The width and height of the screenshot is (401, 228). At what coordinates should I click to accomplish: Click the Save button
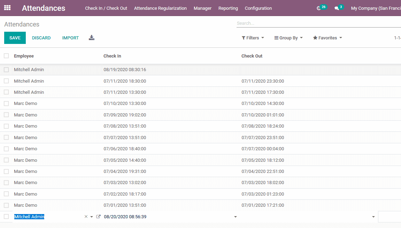tap(15, 38)
